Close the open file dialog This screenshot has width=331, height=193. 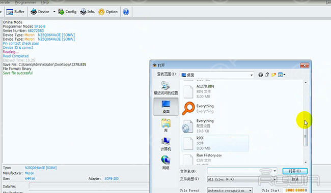305,66
